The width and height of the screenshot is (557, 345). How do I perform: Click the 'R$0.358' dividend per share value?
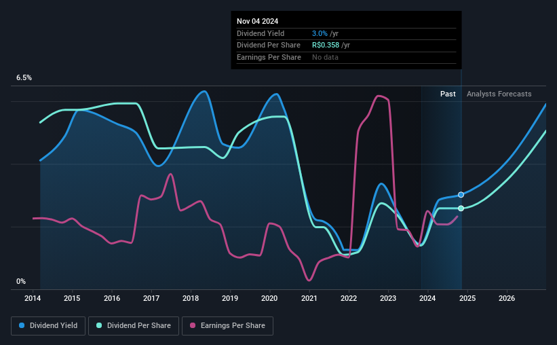(x=326, y=46)
